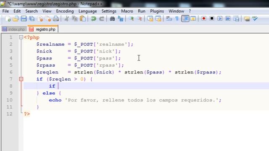Viewport: 269px width, 151px height.
Task: Copy selection toolbar icon
Action: pos(75,18)
